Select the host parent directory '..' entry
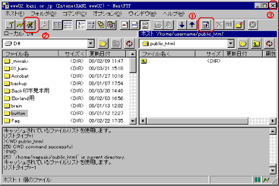The width and height of the screenshot is (279, 186). (x=146, y=61)
